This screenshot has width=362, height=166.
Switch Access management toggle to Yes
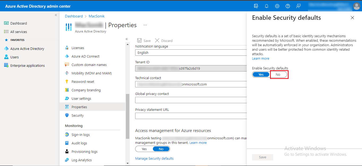point(144,149)
